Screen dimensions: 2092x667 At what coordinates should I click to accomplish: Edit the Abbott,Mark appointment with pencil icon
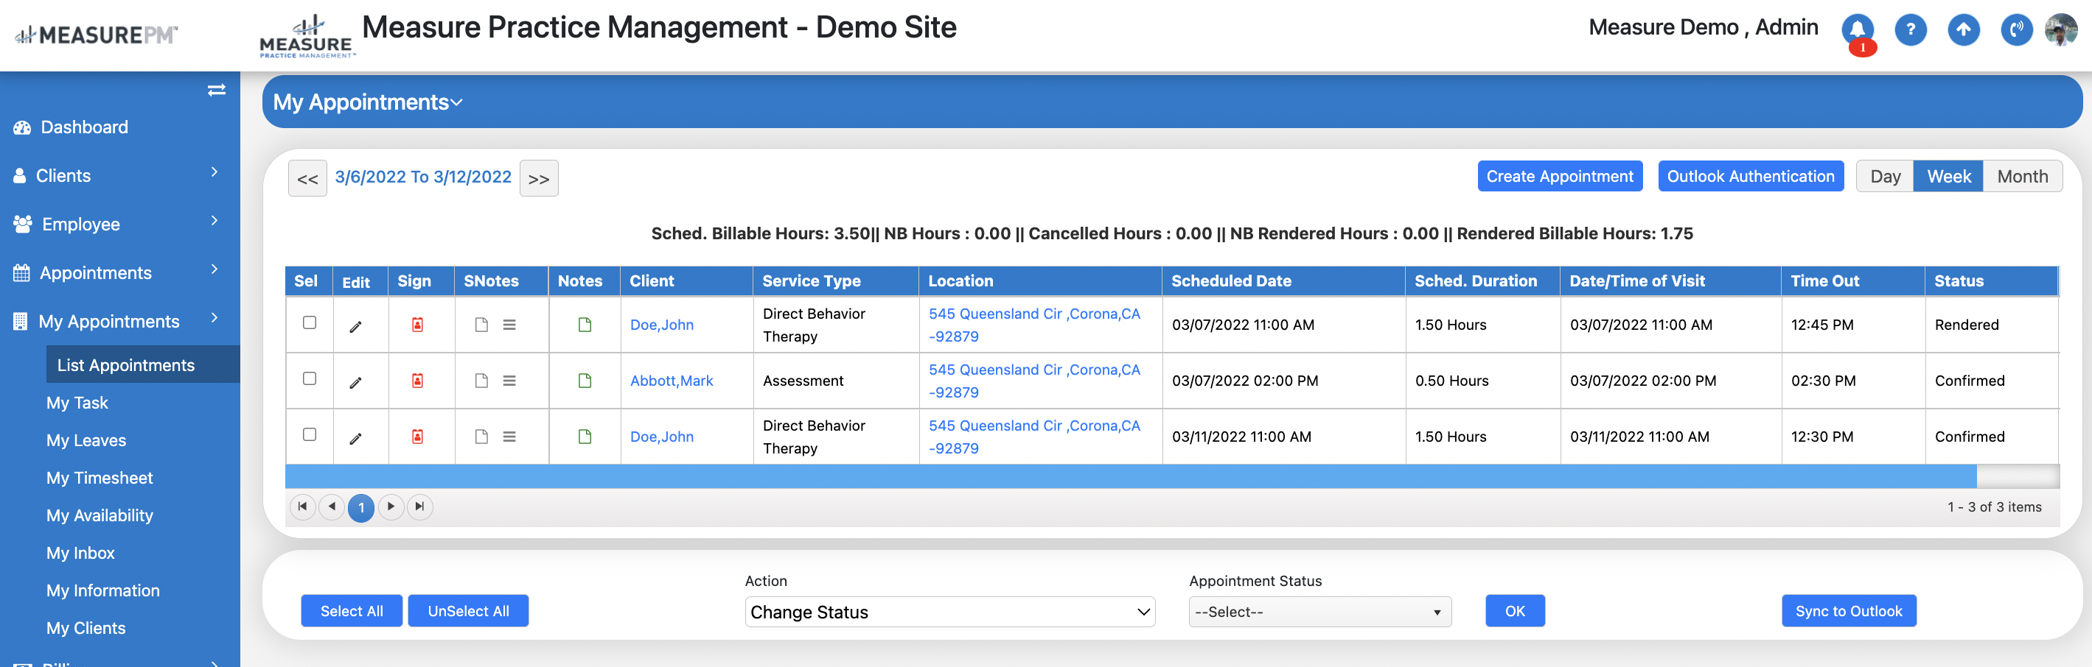[356, 382]
